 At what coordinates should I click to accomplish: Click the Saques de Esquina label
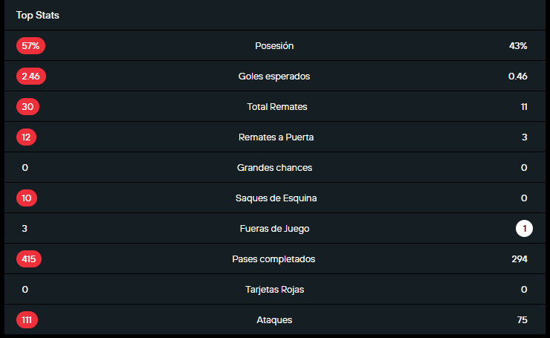point(276,198)
